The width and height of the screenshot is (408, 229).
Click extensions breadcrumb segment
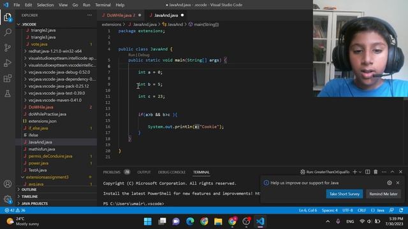pyautogui.click(x=112, y=24)
